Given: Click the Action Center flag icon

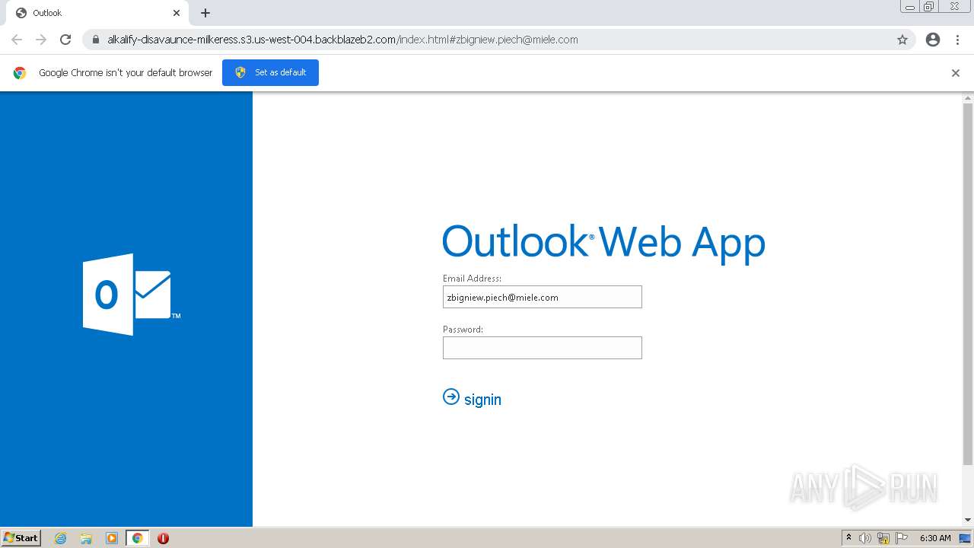Looking at the screenshot, I should [x=902, y=538].
